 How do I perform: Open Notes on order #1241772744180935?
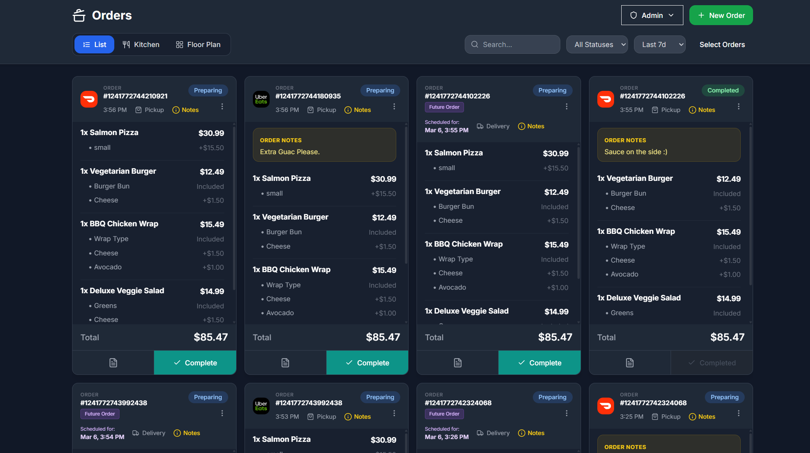point(358,110)
